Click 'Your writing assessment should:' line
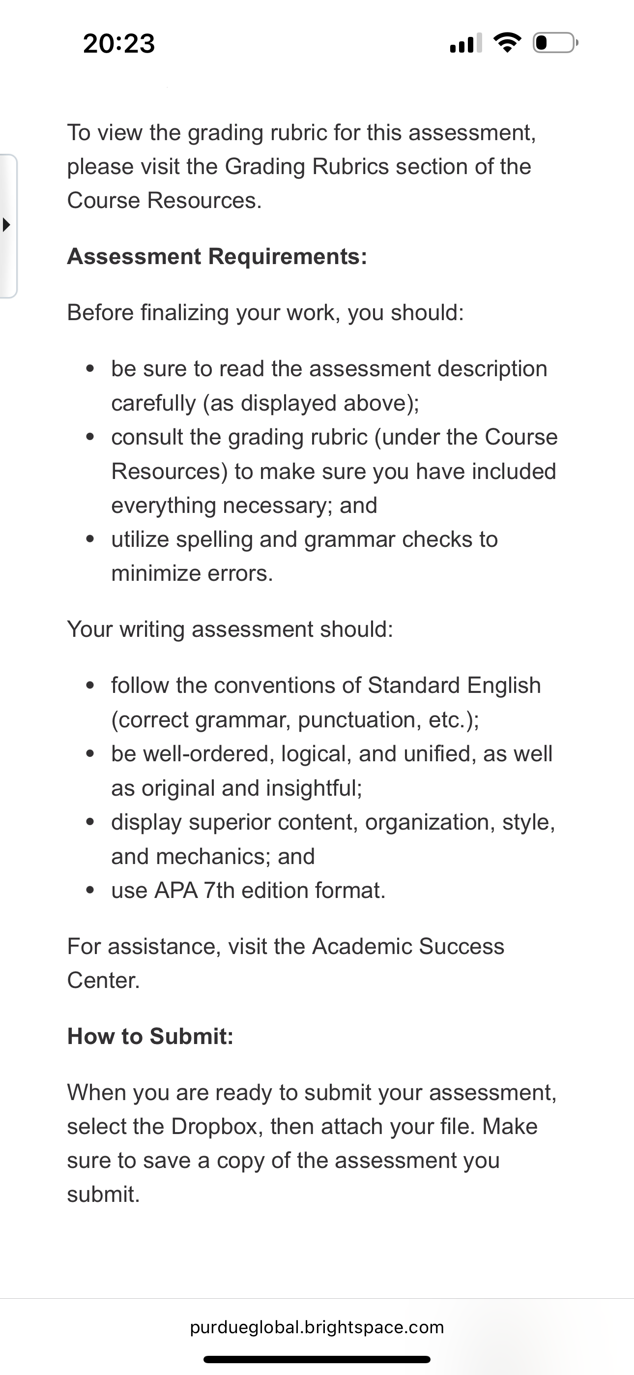The width and height of the screenshot is (634, 1375). point(231,629)
